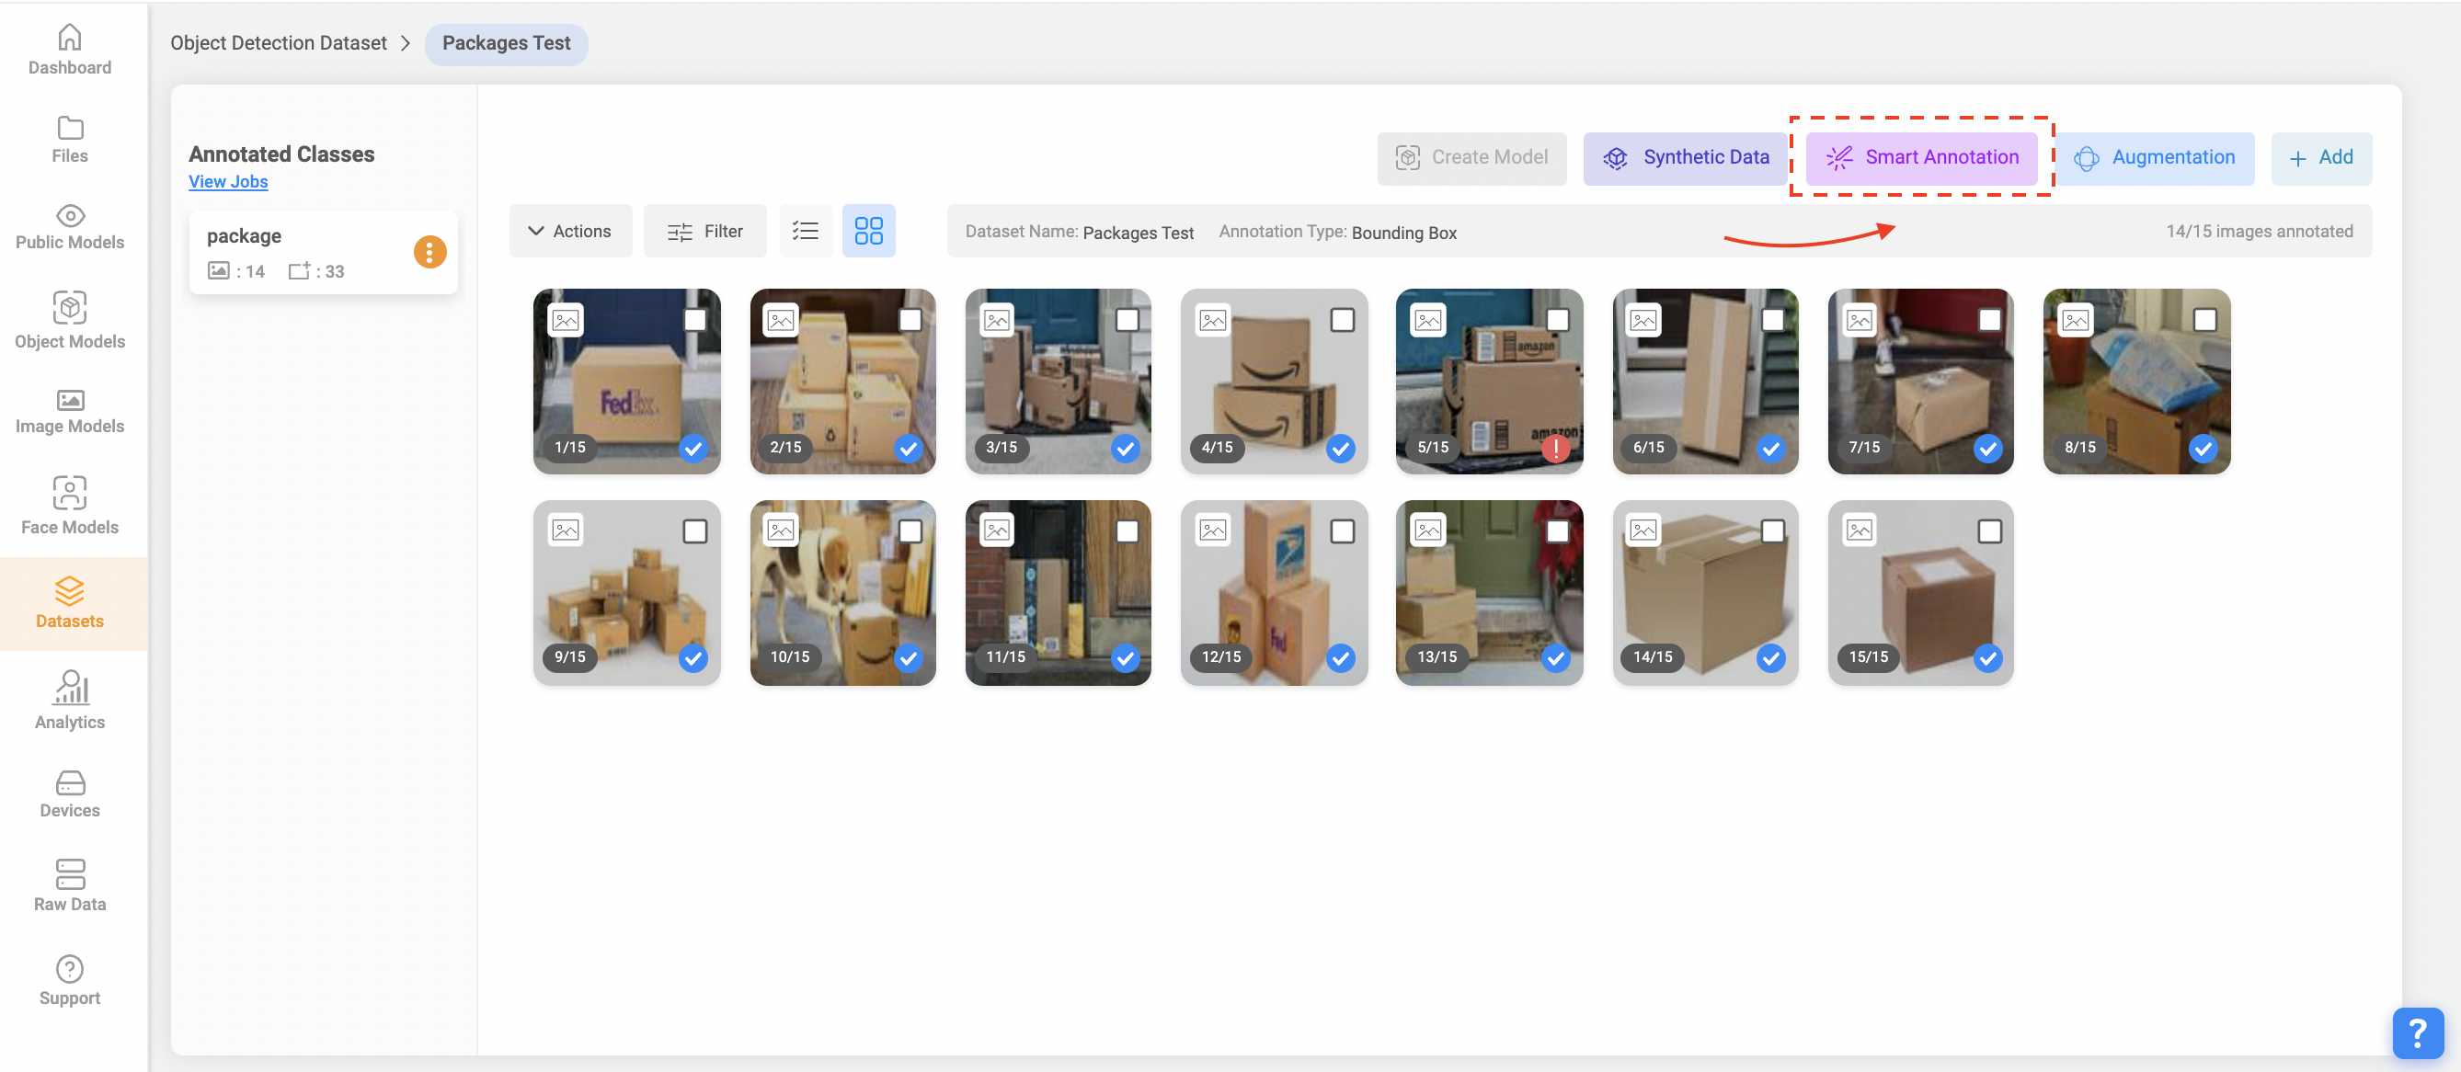Switch to list view layout
Screen dimensions: 2461x1072
(x=806, y=230)
